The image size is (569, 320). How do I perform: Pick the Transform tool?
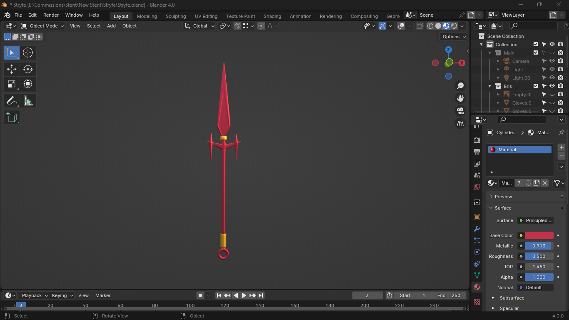click(28, 84)
